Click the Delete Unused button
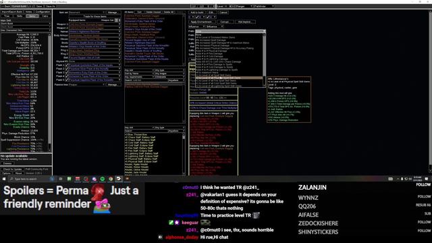 tap(153, 12)
